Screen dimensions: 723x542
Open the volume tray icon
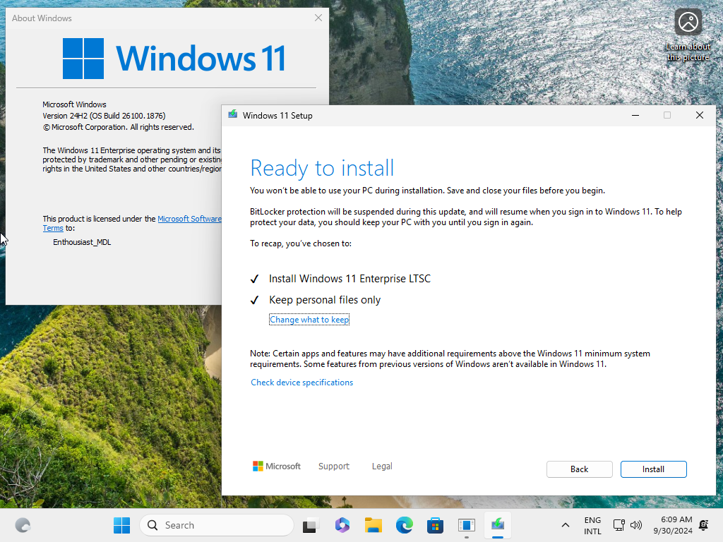(x=636, y=525)
